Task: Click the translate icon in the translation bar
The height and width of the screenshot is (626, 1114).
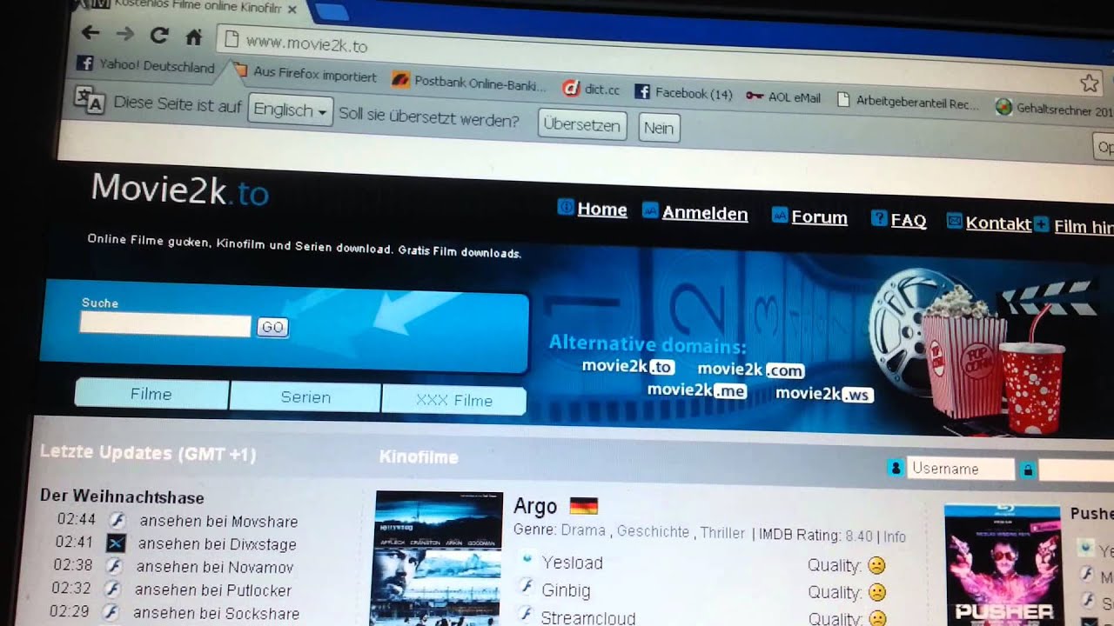Action: (90, 100)
